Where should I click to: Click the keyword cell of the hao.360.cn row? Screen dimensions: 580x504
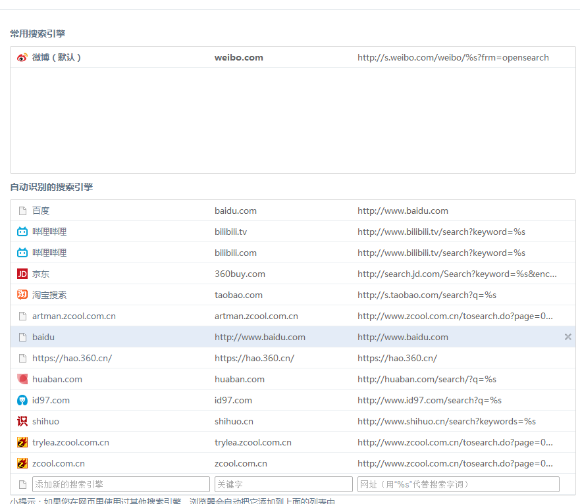coord(254,359)
